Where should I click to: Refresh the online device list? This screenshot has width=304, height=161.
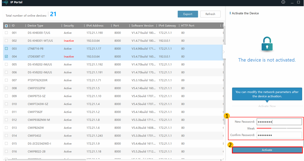[x=210, y=14]
